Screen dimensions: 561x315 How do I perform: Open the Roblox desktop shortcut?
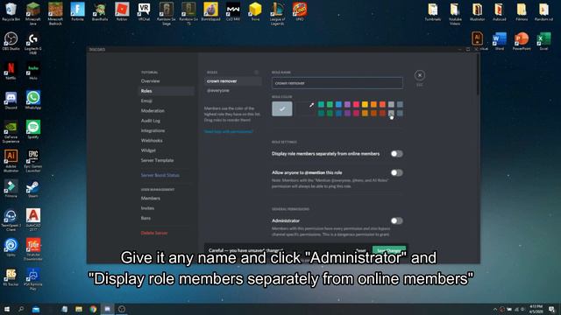(122, 11)
